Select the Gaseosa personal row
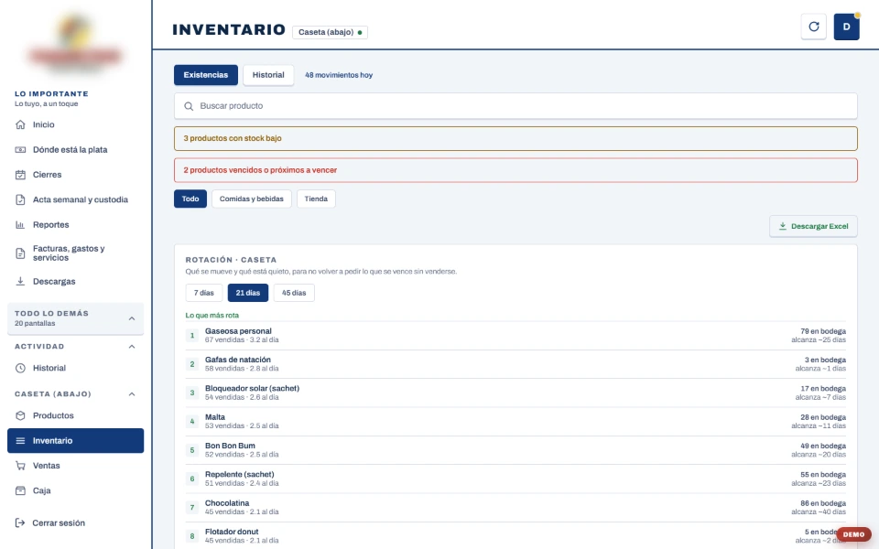The height and width of the screenshot is (549, 879). pos(515,336)
